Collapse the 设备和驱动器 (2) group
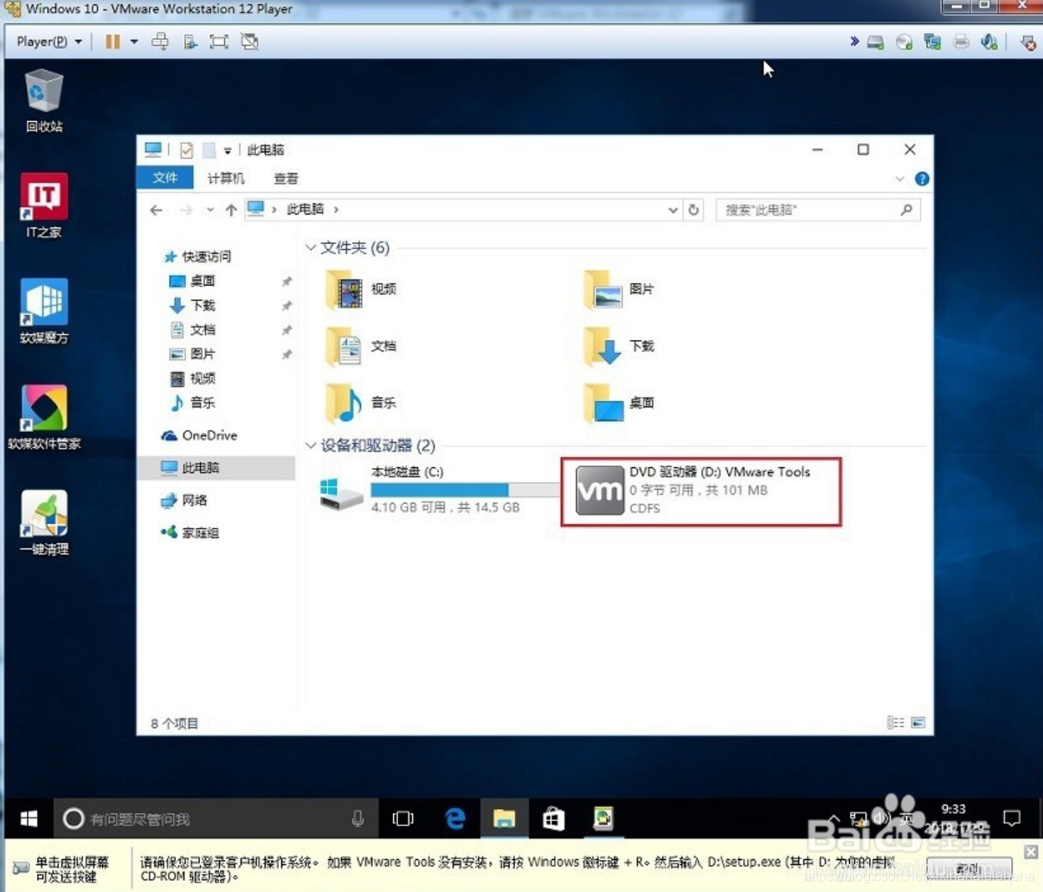 [x=310, y=446]
